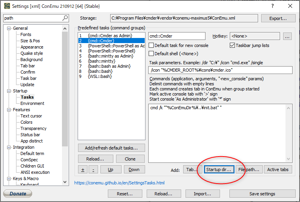The height and width of the screenshot is (202, 300).
Task: Click File path... button
Action: click(249, 170)
